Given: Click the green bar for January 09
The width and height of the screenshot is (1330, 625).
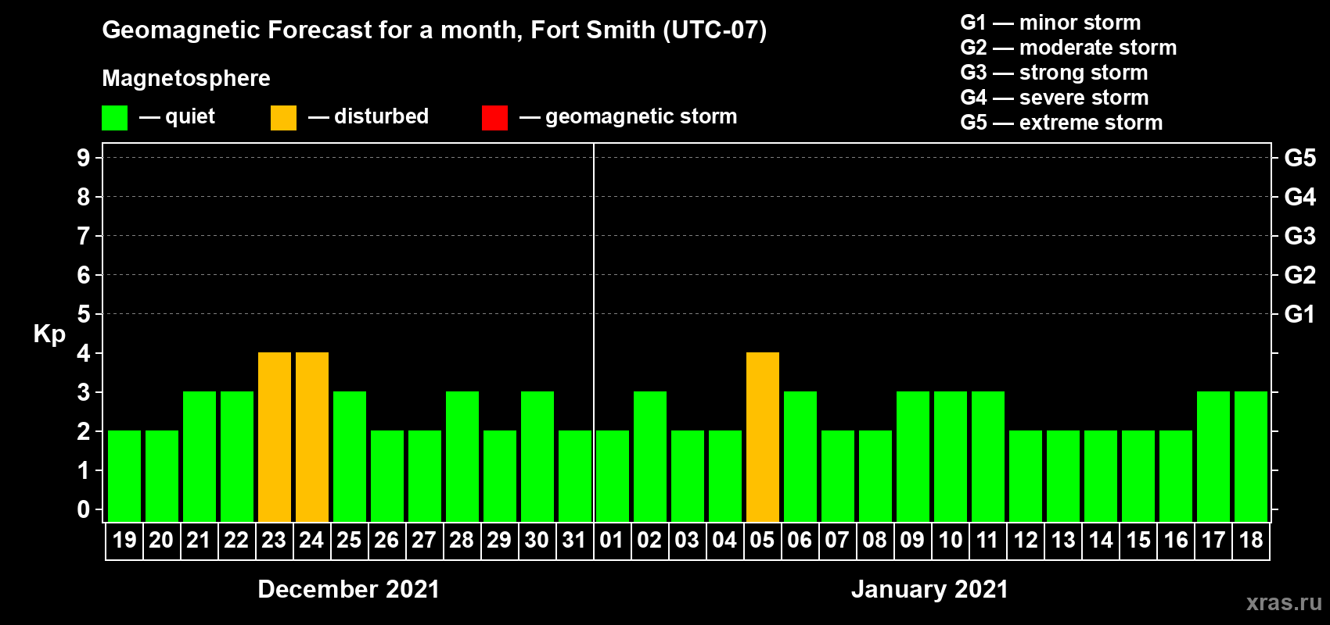Looking at the screenshot, I should coord(913,457).
